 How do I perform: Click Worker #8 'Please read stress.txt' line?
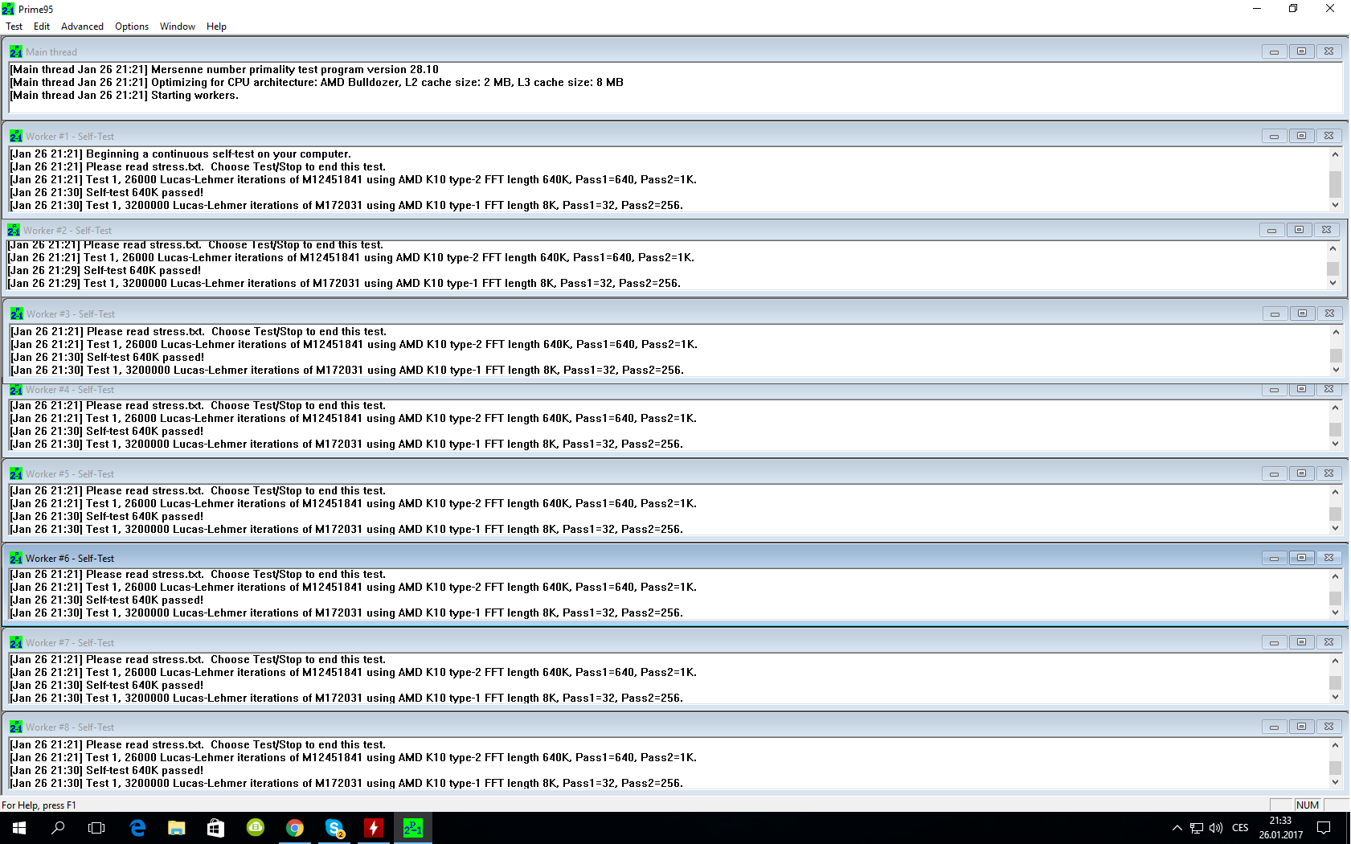(198, 745)
